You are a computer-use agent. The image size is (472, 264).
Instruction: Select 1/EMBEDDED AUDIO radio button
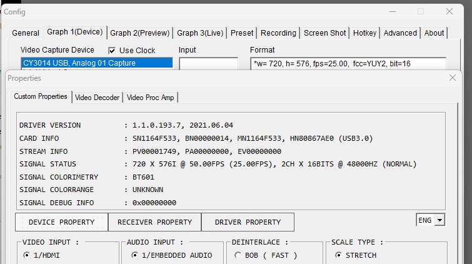click(134, 255)
